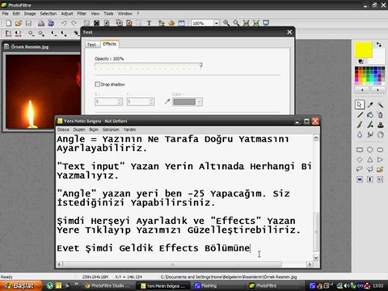The image size is (388, 291).
Task: Open the Dosya menu in Notepad
Action: coord(63,129)
